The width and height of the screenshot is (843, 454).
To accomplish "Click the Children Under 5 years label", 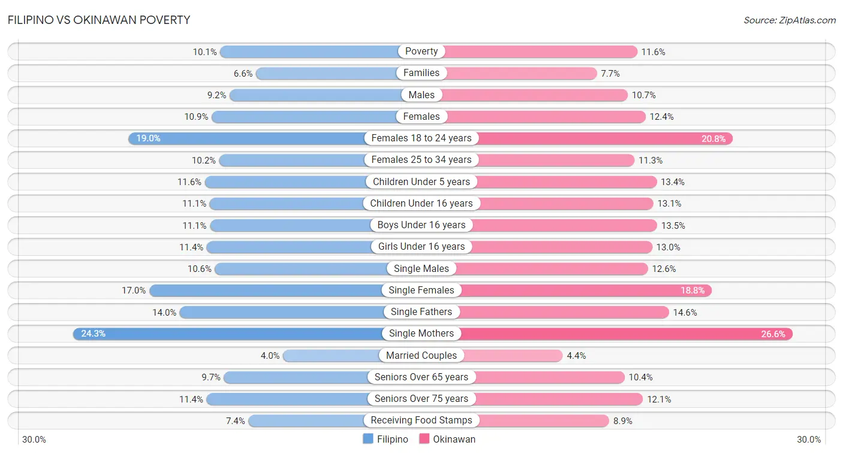I will pyautogui.click(x=421, y=181).
